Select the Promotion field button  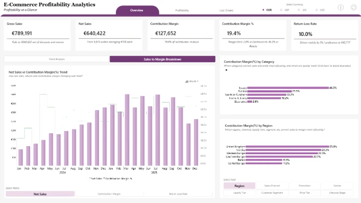pos(305,186)
